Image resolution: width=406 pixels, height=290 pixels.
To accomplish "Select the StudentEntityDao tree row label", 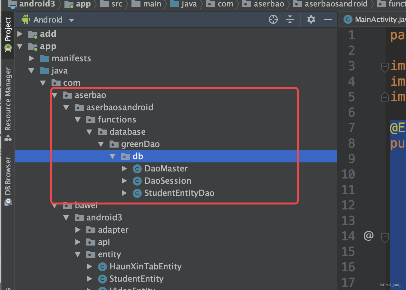I will [x=179, y=193].
